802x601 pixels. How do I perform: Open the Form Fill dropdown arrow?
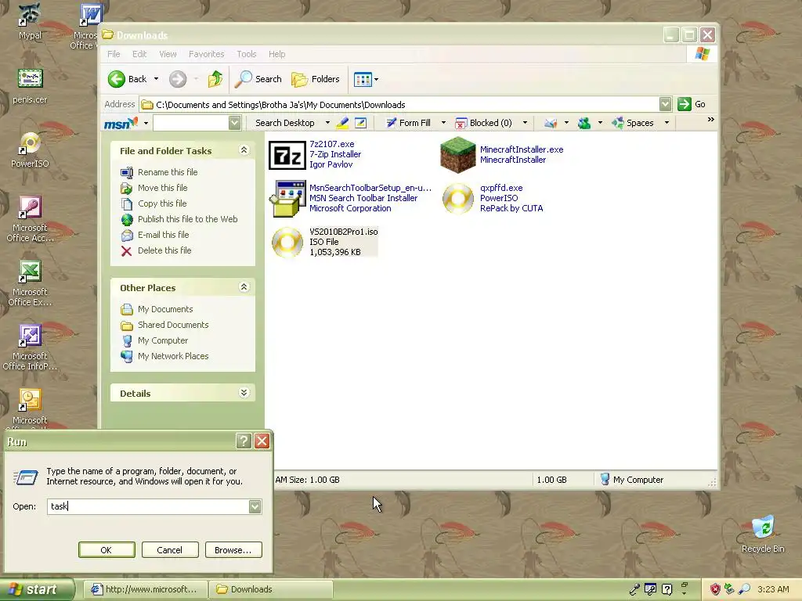click(x=443, y=123)
